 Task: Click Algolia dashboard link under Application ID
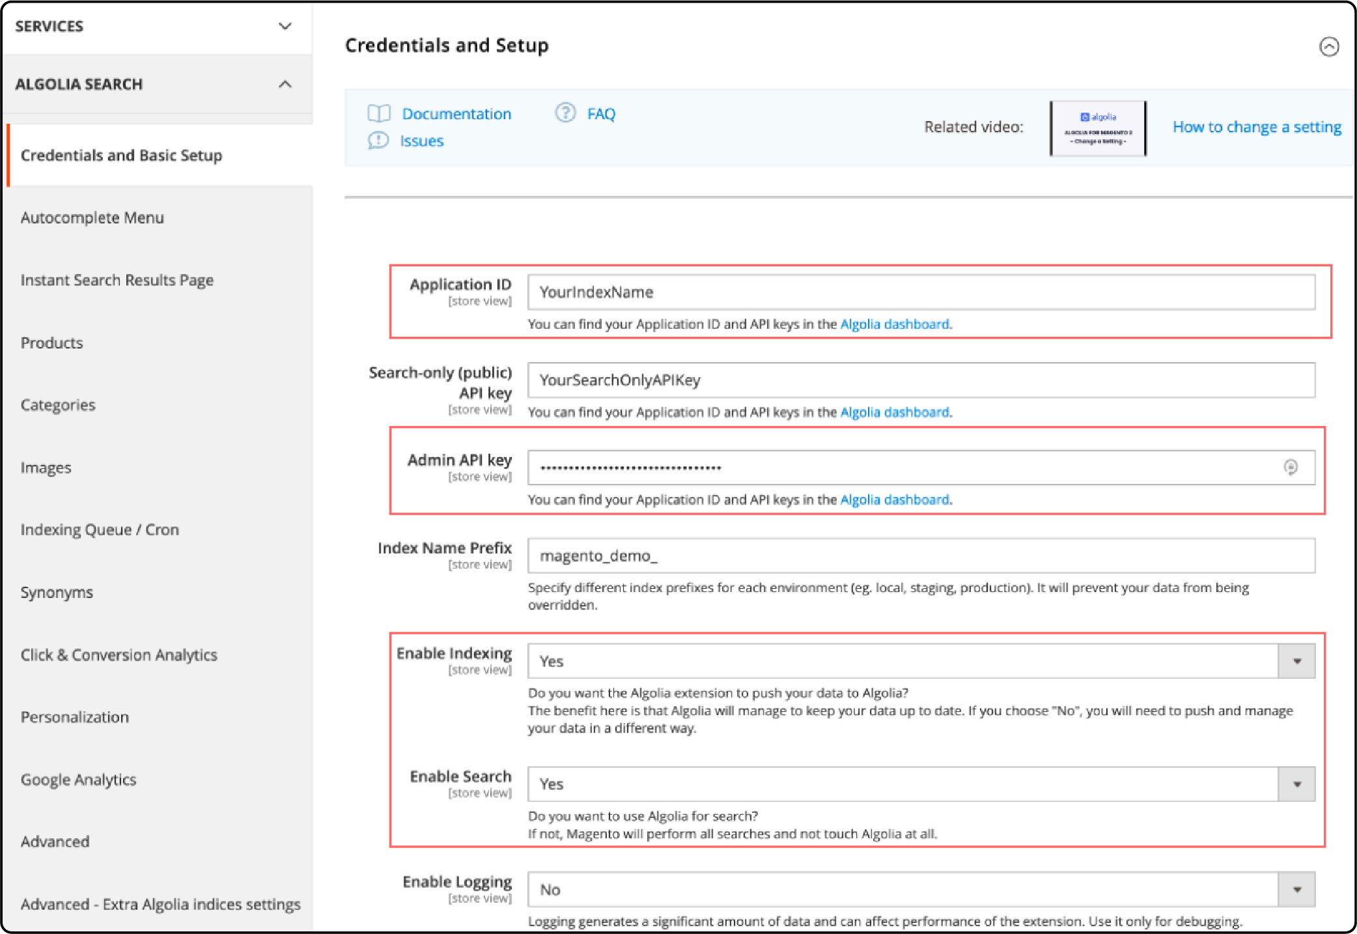coord(895,324)
